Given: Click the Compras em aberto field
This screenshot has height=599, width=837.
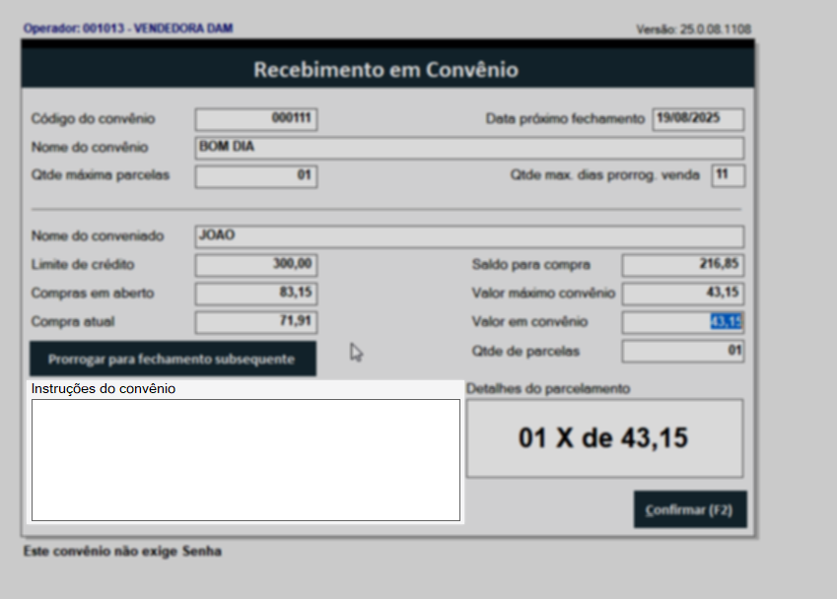Looking at the screenshot, I should [256, 294].
